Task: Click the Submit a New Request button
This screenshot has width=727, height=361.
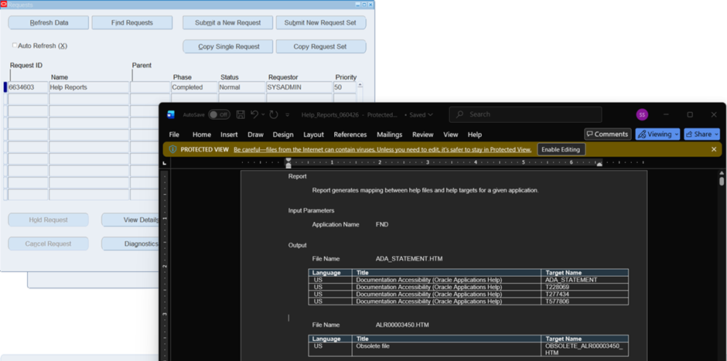Action: click(x=227, y=22)
